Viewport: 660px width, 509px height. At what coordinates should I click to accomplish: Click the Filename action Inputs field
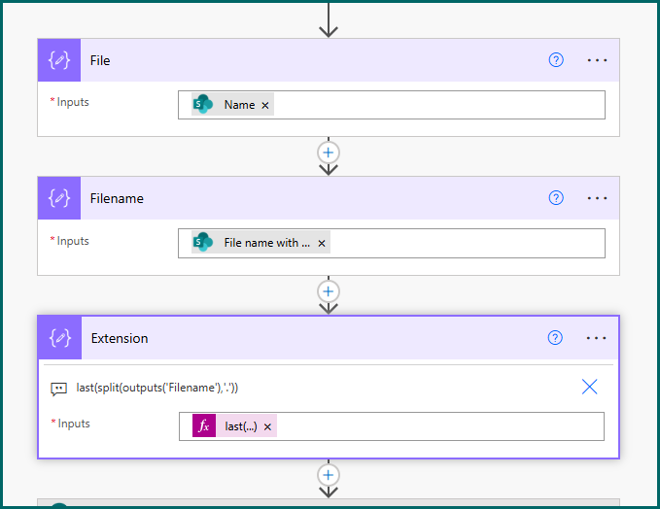tap(392, 243)
